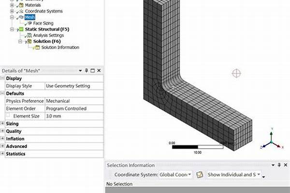
Task: Select the Mesh item in the tree
Action: pos(30,17)
